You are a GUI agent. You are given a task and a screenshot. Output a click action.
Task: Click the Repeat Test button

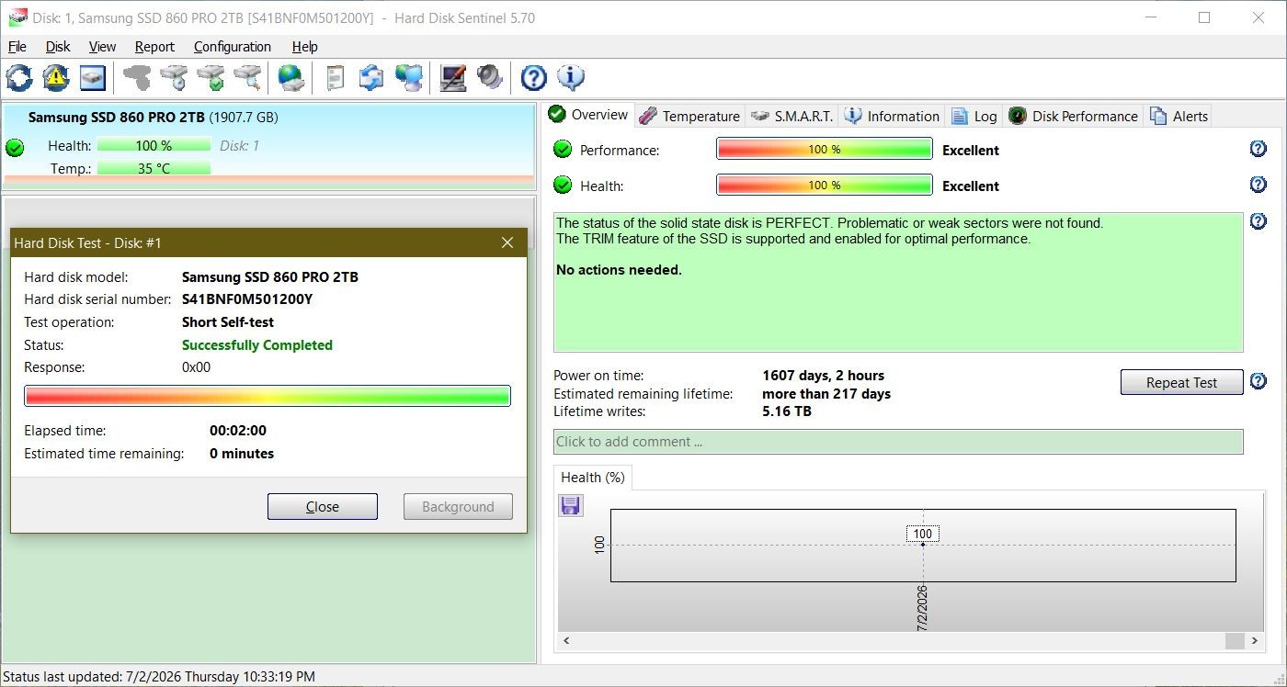click(1181, 382)
